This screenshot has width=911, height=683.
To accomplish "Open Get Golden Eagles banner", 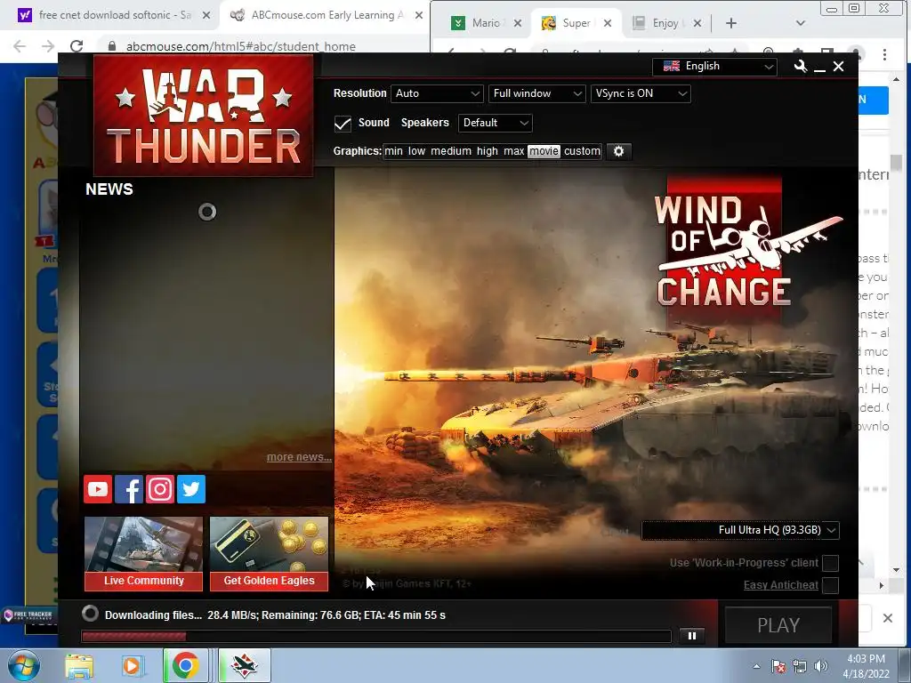I will click(x=269, y=553).
